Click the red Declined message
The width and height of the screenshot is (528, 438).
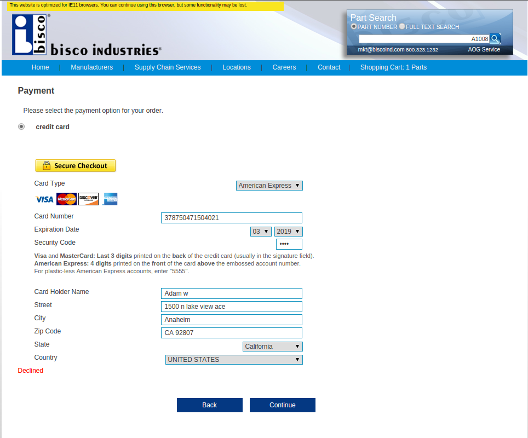[31, 370]
